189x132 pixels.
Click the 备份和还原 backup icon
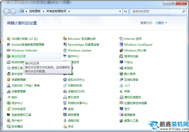[x=9, y=56]
